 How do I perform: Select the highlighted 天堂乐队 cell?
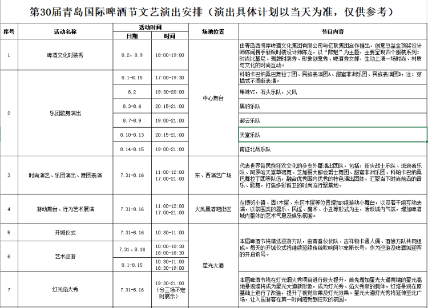click(333, 135)
